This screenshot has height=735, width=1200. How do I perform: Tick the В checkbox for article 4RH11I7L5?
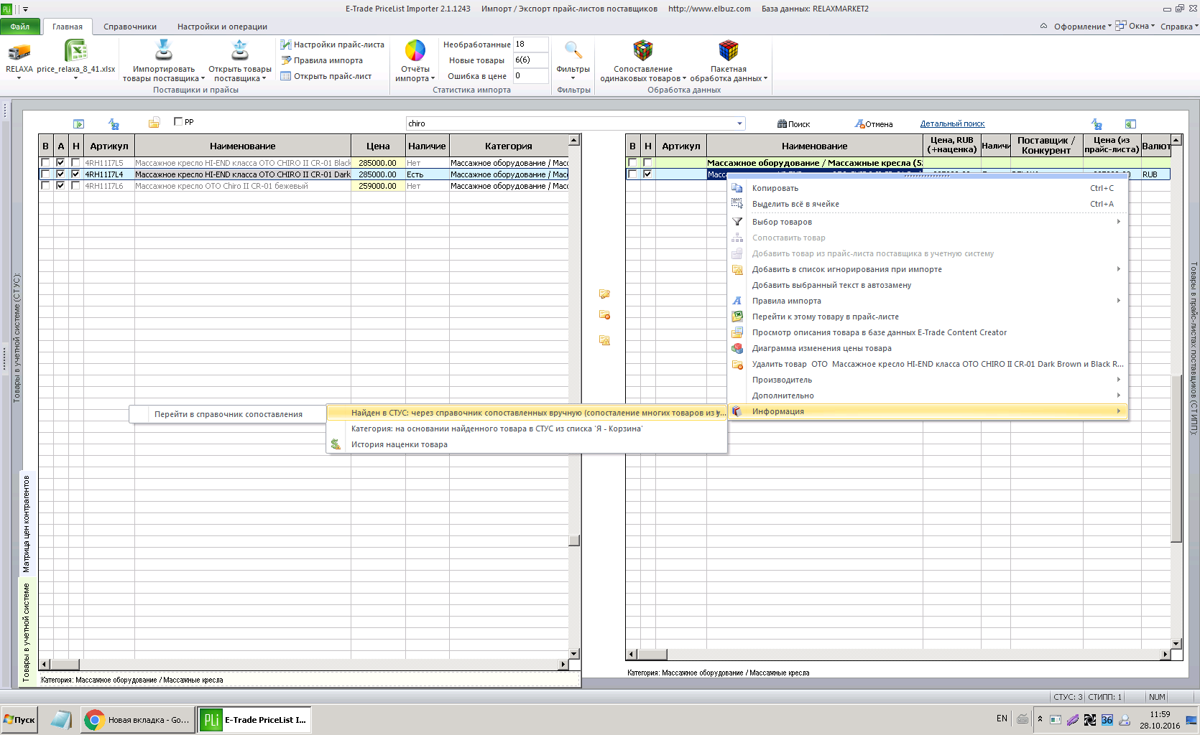pos(45,163)
